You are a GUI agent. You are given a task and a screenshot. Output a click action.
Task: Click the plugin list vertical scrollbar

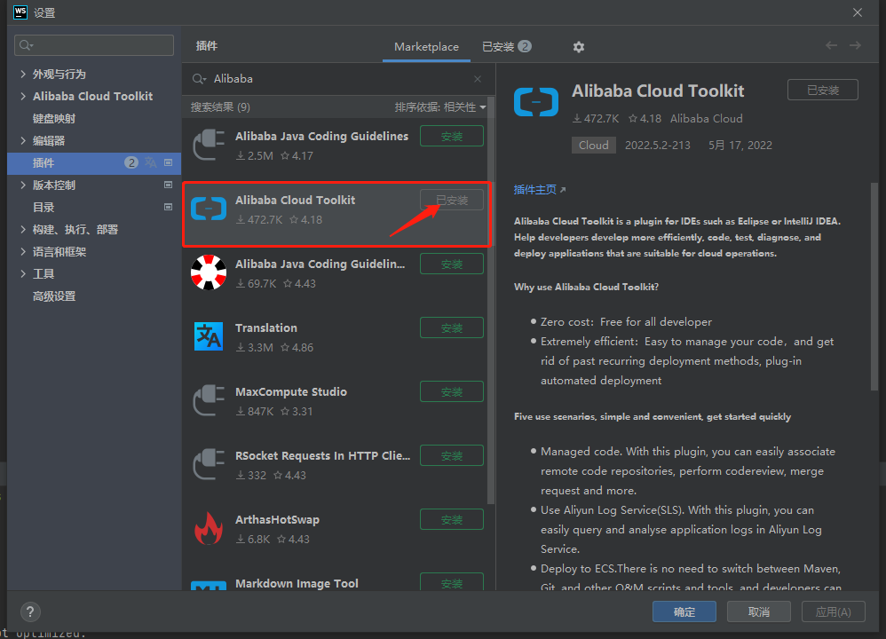coord(490,299)
